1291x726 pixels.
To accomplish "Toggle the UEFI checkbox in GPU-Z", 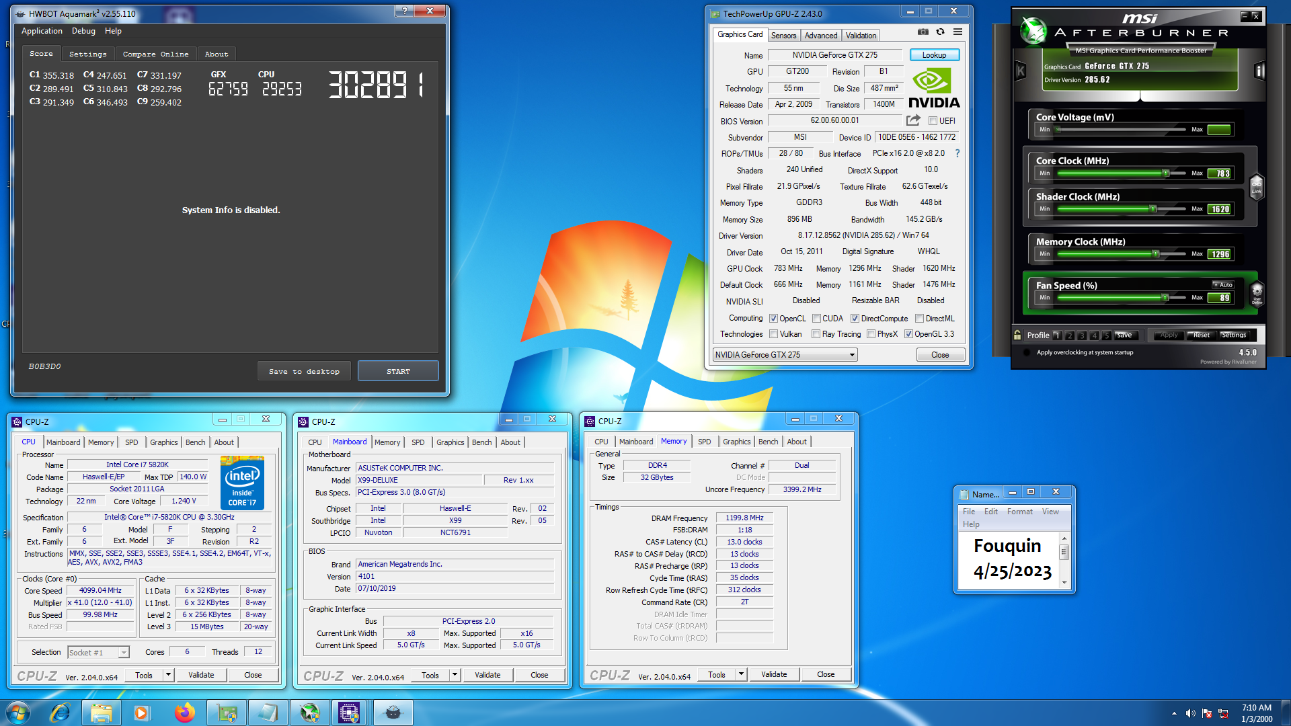I will 933,121.
